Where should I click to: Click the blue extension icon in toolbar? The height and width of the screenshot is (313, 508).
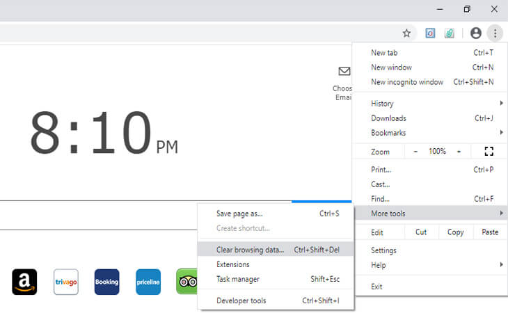point(430,33)
